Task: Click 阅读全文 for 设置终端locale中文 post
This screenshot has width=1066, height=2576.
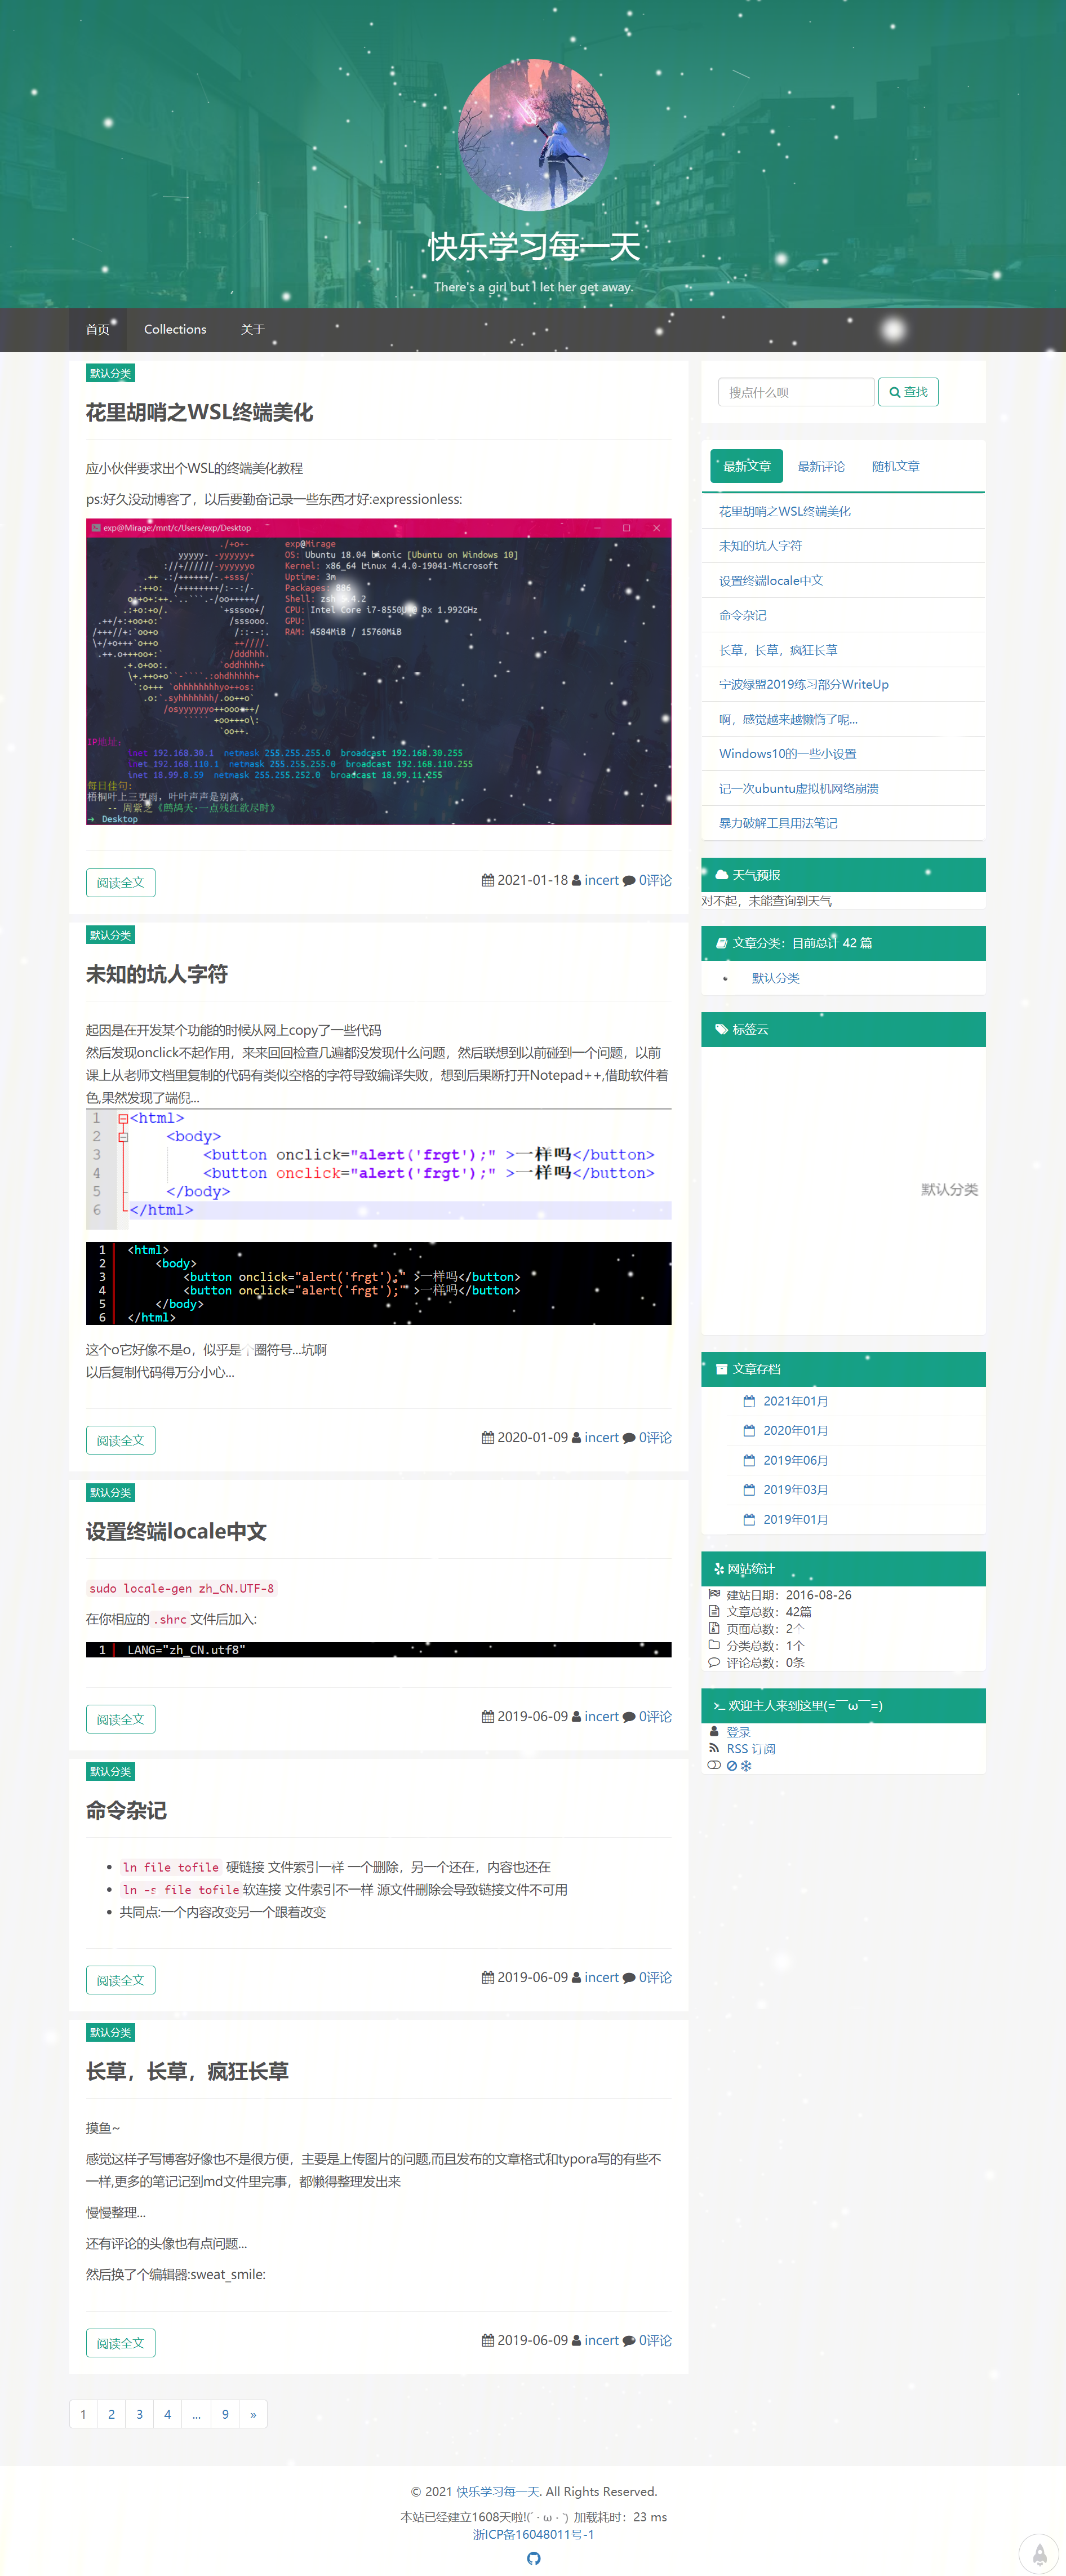Action: click(120, 1719)
